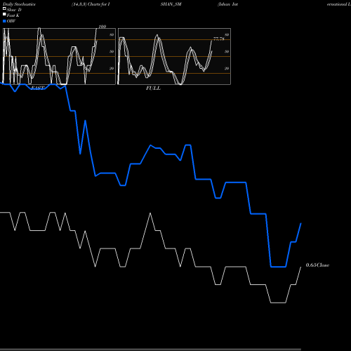Image resolution: width=351 pixels, height=351 pixels.
Task: Open the FULL stochastic chart panel
Action: click(174, 56)
